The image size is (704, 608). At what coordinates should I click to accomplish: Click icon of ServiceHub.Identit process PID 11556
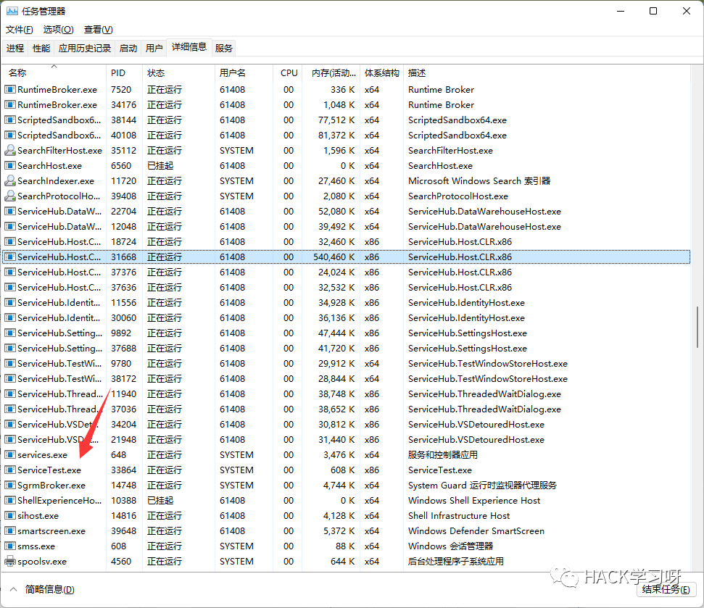point(10,302)
